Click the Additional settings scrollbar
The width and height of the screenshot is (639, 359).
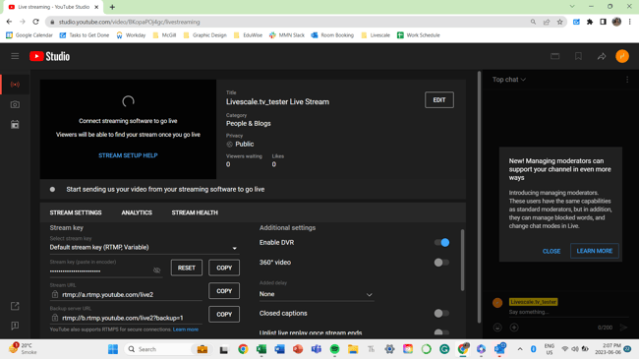(462, 260)
